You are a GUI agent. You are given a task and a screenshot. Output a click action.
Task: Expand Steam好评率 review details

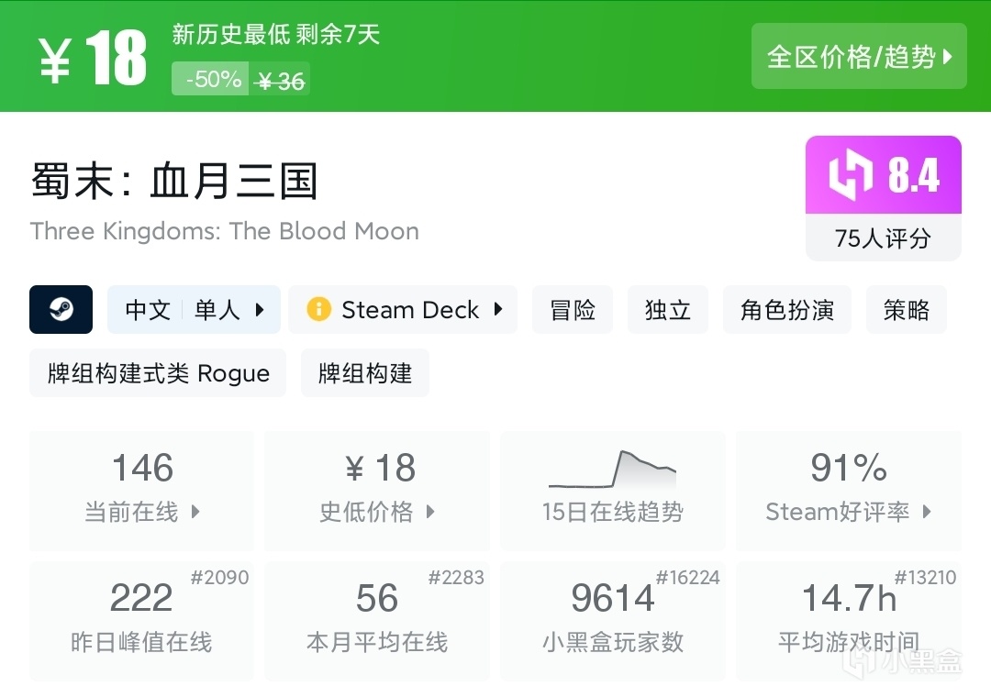click(x=927, y=512)
